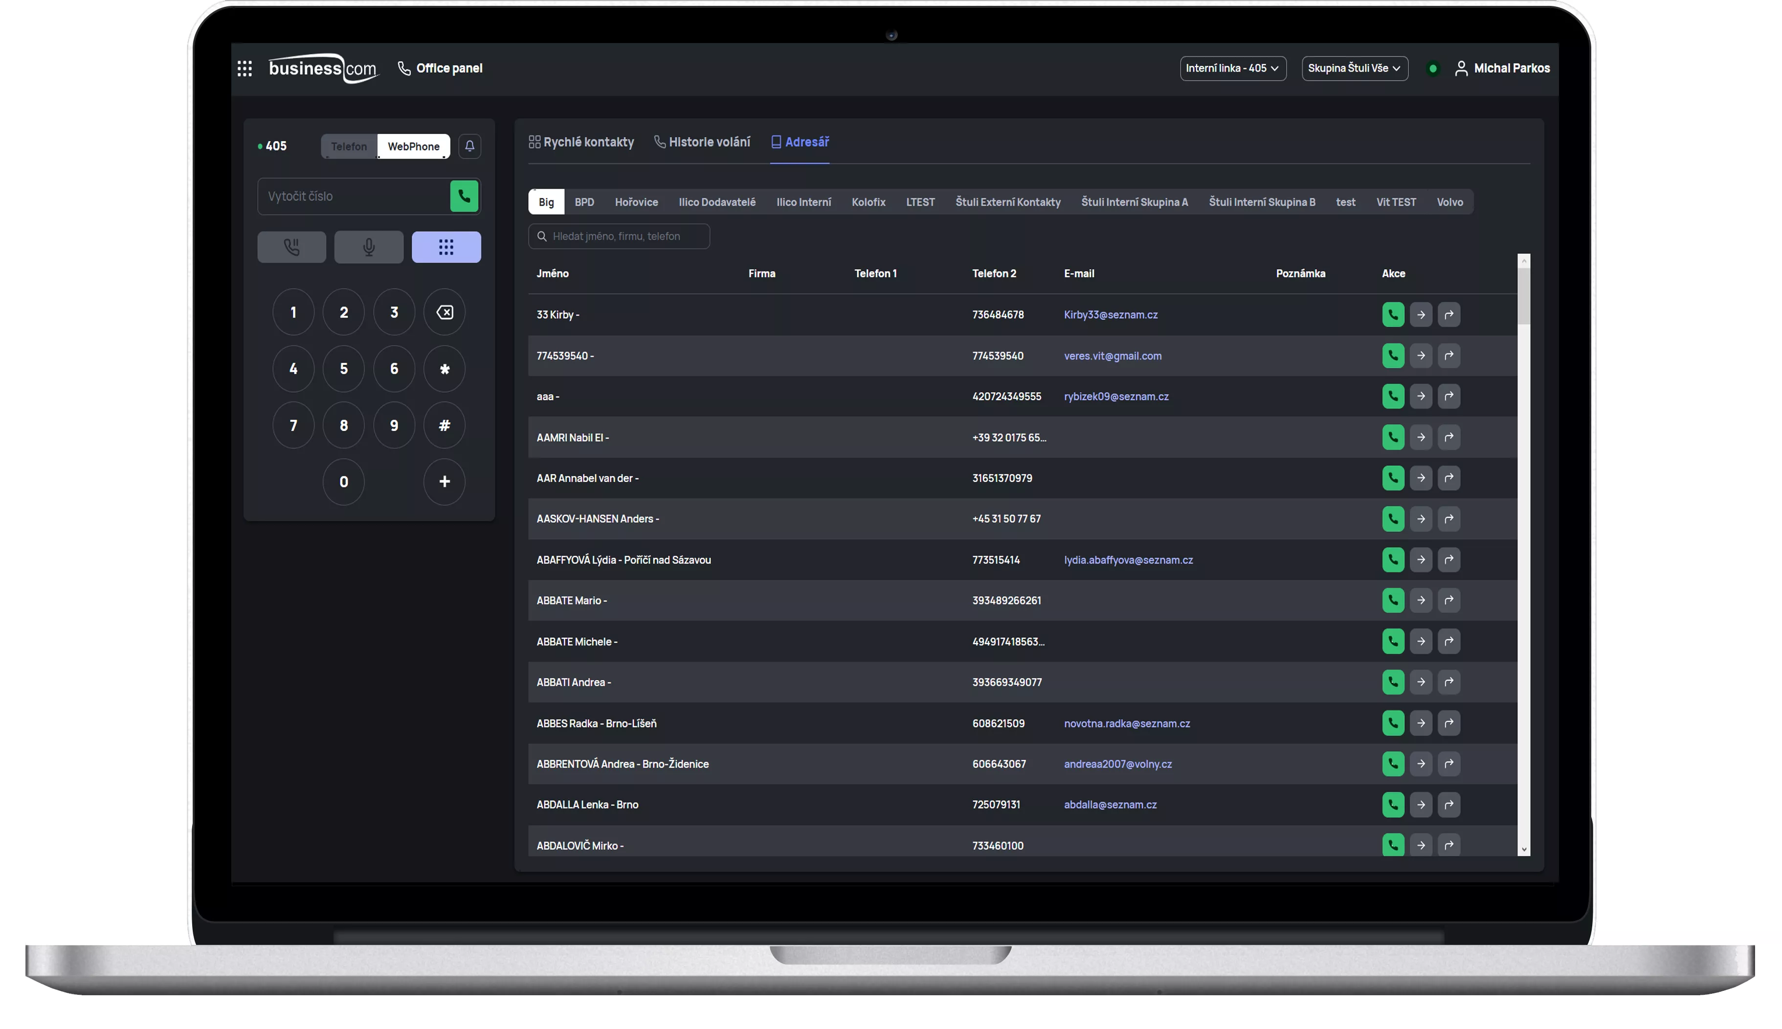Click the hold call icon button
1782x1029 pixels.
(x=292, y=247)
